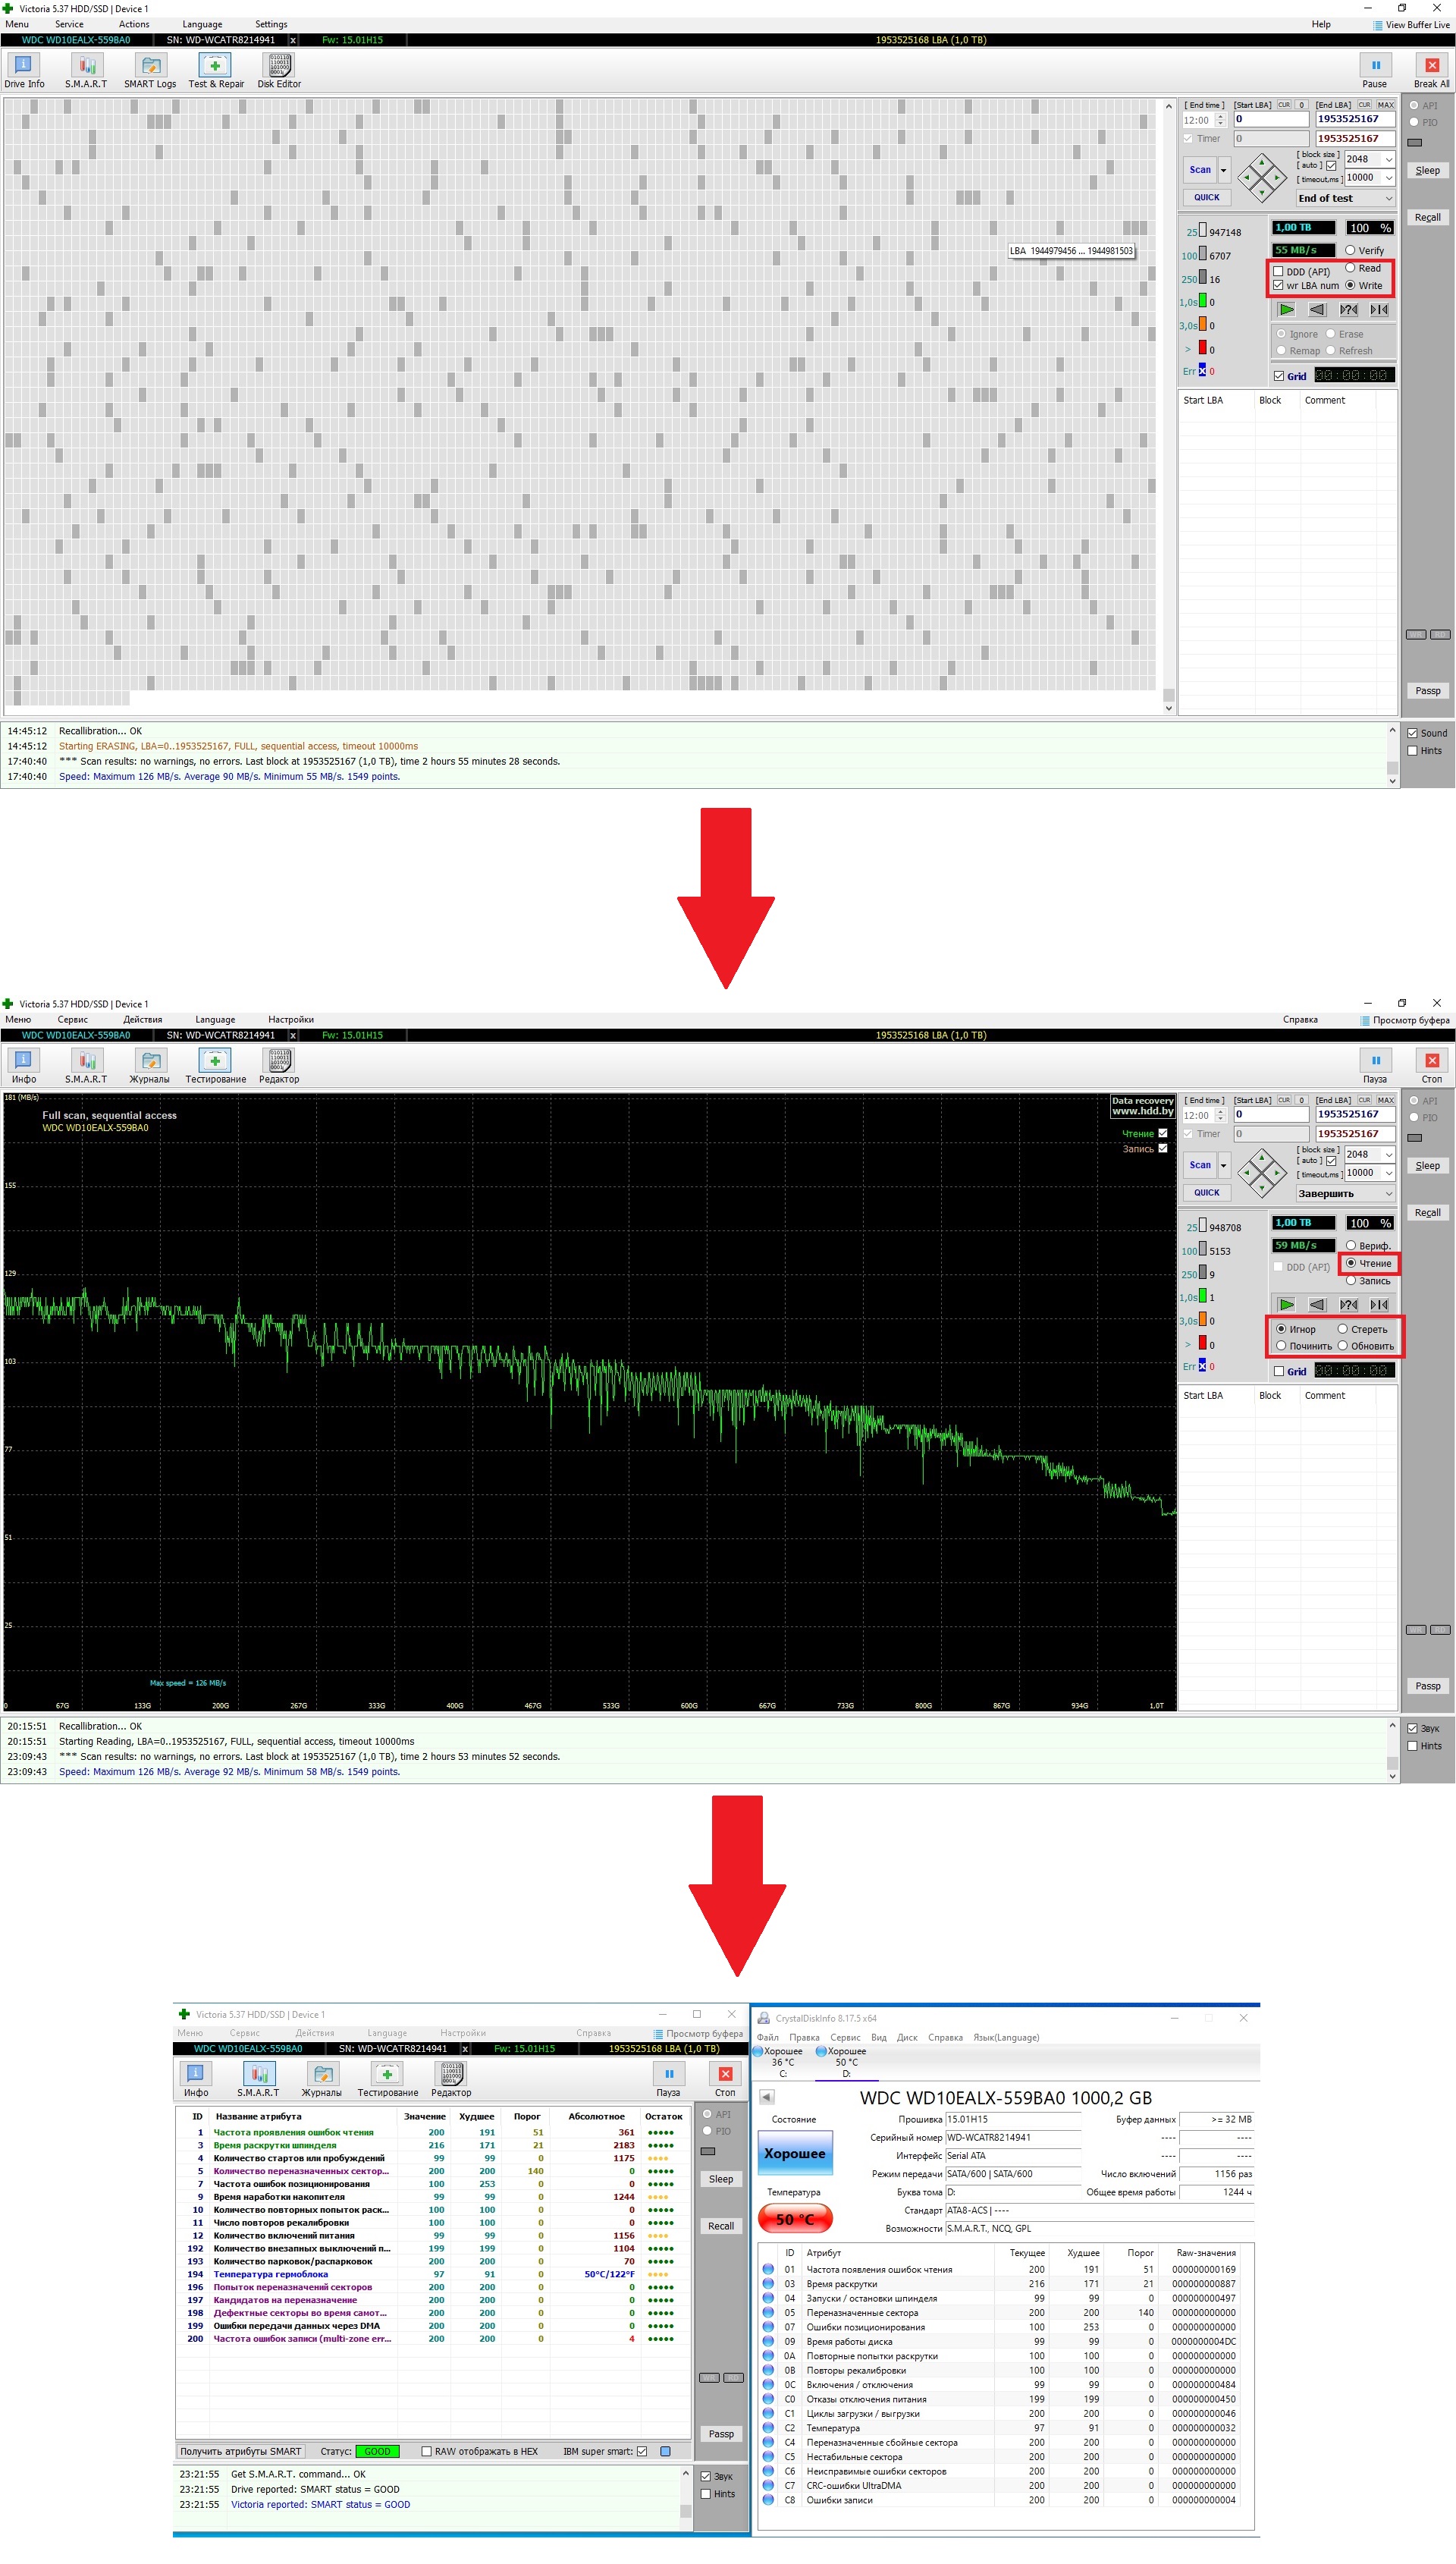This screenshot has height=2564, width=1456.
Task: Click the Pause button icon
Action: coord(1375,66)
